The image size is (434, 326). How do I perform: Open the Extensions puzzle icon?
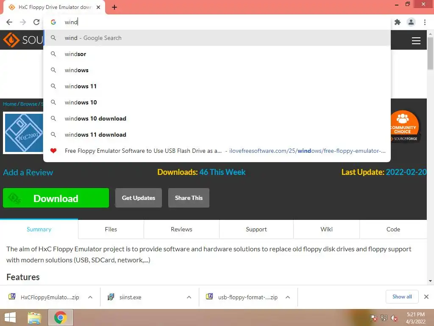398,22
